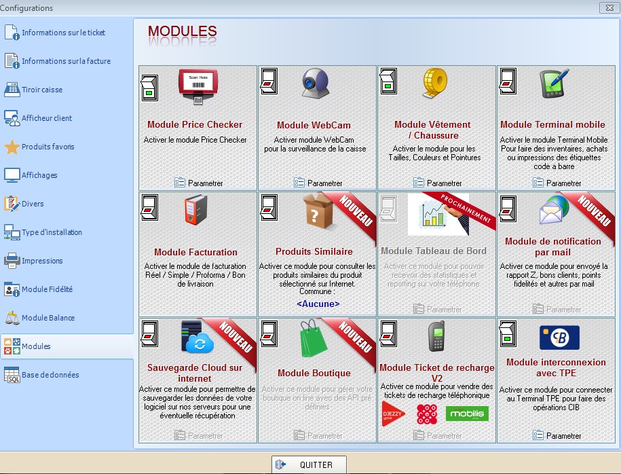Click the QUITTER button
Image resolution: width=621 pixels, height=474 pixels.
pyautogui.click(x=309, y=464)
